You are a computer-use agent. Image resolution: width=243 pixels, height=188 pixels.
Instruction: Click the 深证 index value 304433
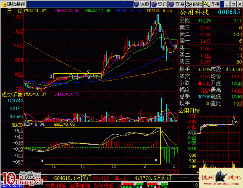coord(101,178)
